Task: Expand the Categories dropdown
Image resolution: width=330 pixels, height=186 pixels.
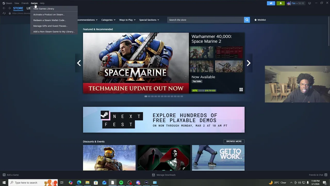Action: (x=108, y=20)
